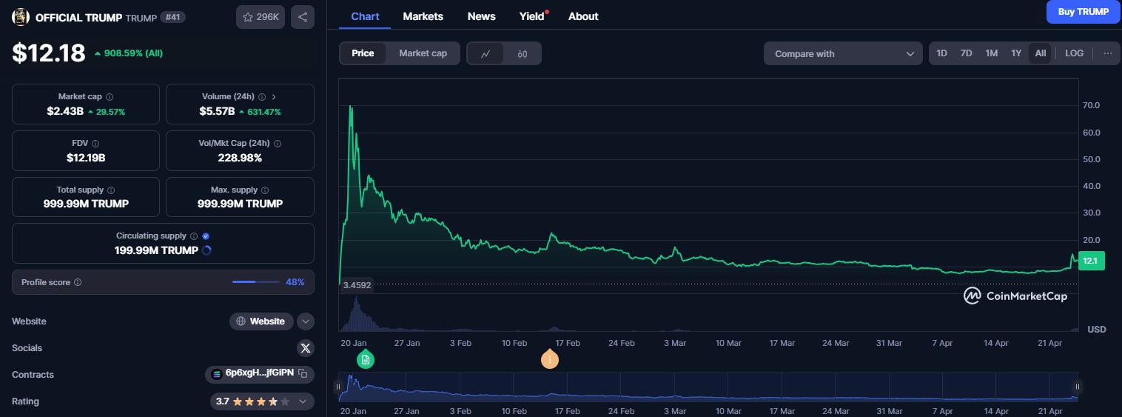Click the share icon button
Image resolution: width=1122 pixels, height=417 pixels.
tap(303, 17)
